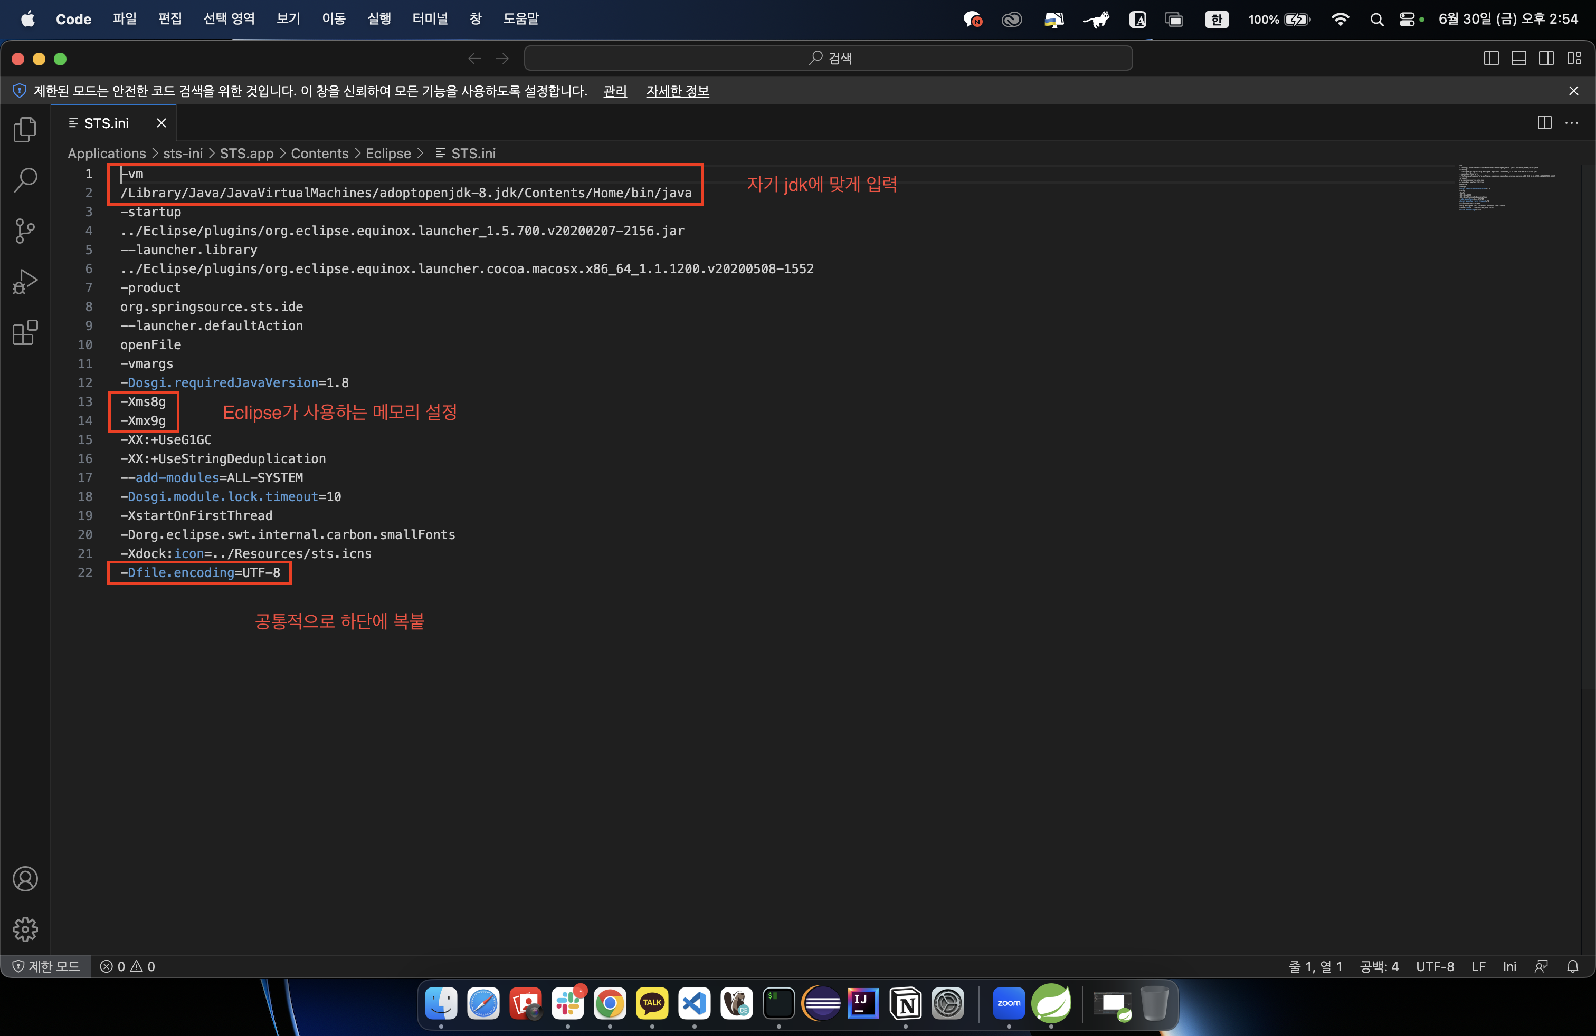
Task: Open Source Control view
Action: point(25,231)
